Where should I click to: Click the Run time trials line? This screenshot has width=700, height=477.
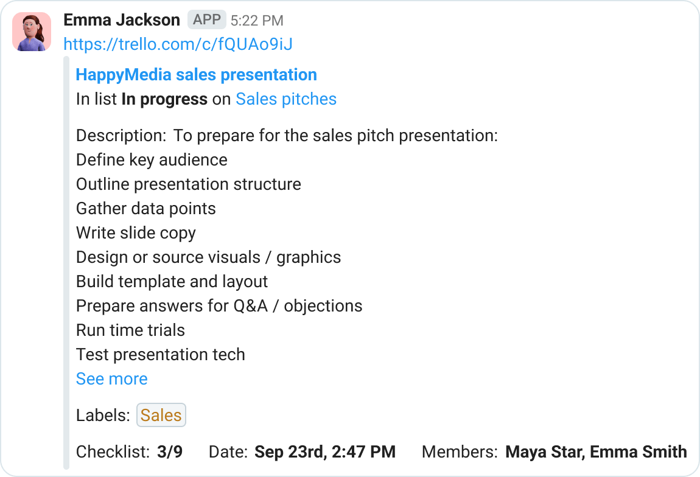(130, 330)
